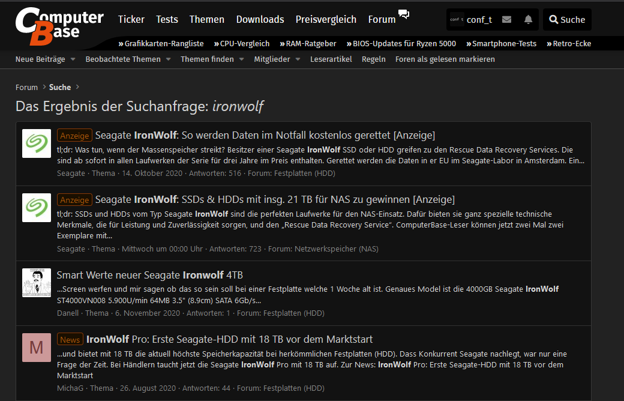Image resolution: width=624 pixels, height=401 pixels.
Task: Click Forum: Netzwerkspeicher (NAS) text
Action: tap(323, 249)
